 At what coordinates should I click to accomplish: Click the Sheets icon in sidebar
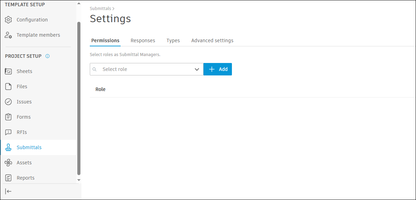coord(8,71)
